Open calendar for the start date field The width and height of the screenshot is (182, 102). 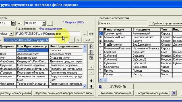point(13,23)
